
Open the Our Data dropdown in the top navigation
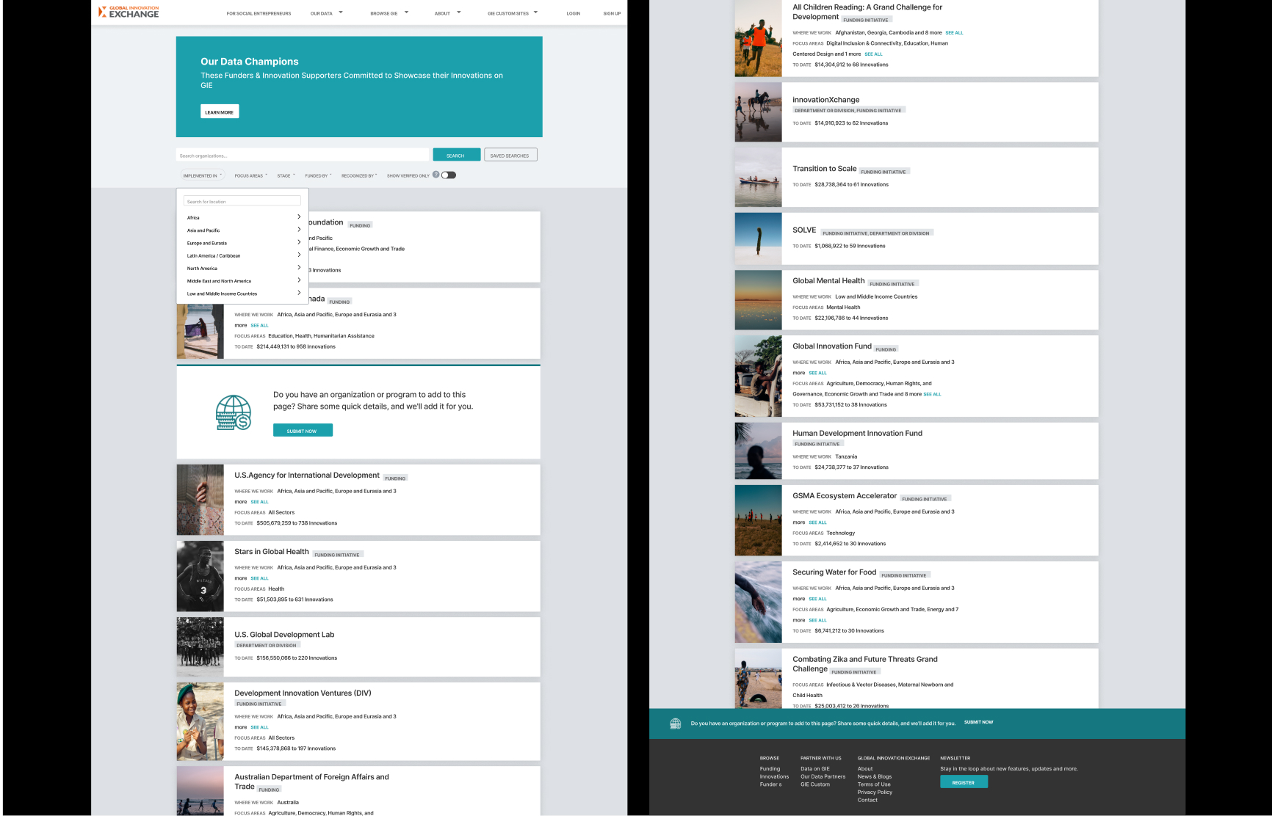pos(326,13)
